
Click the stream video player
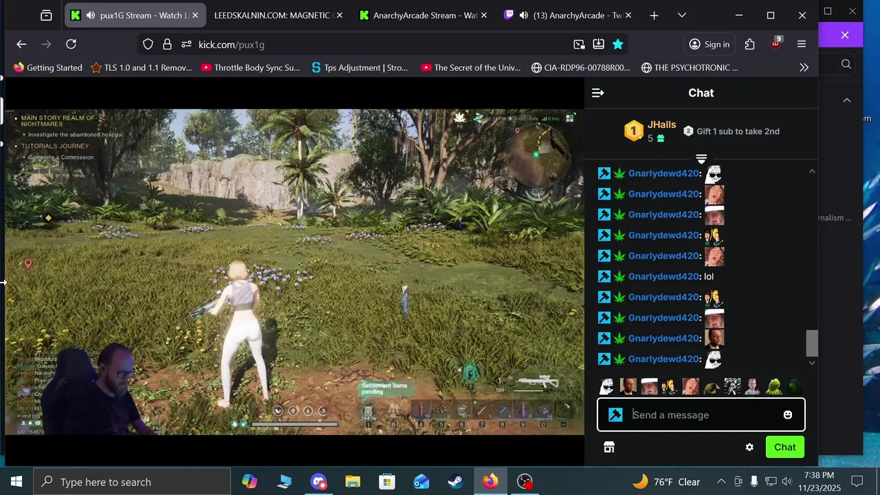294,272
